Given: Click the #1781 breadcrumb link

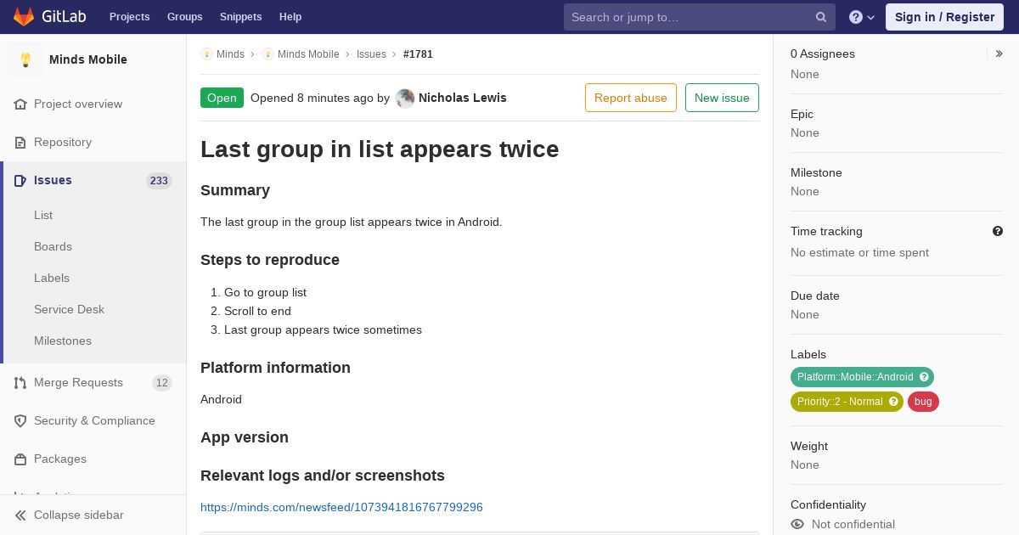Looking at the screenshot, I should point(418,54).
